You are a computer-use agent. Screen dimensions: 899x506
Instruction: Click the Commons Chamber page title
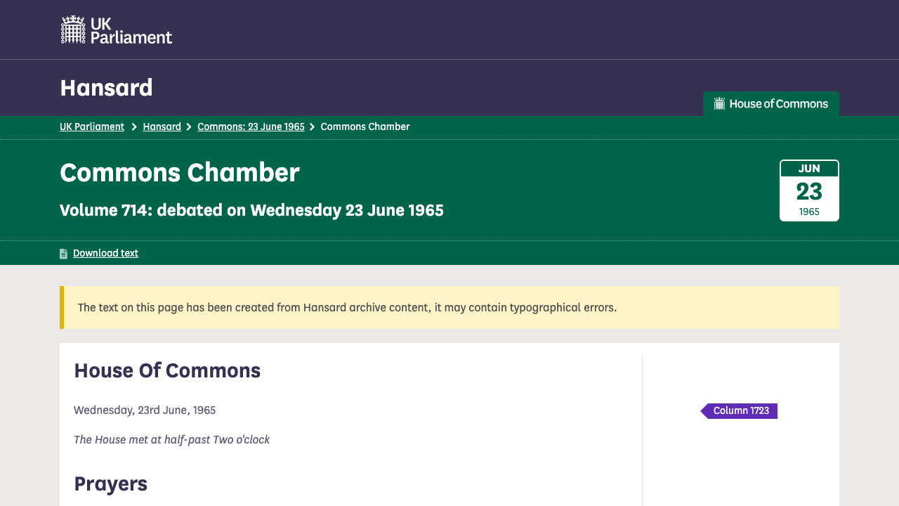pyautogui.click(x=180, y=172)
